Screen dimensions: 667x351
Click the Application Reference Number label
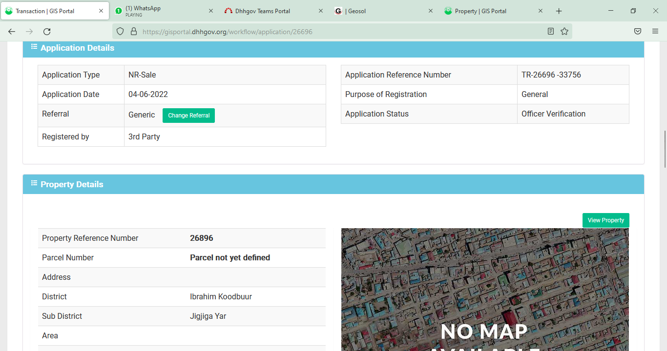coord(398,75)
